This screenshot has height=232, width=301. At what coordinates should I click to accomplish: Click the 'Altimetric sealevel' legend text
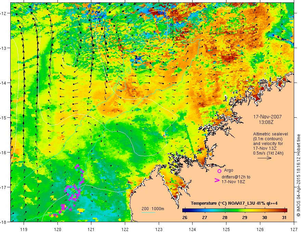(x=271, y=134)
